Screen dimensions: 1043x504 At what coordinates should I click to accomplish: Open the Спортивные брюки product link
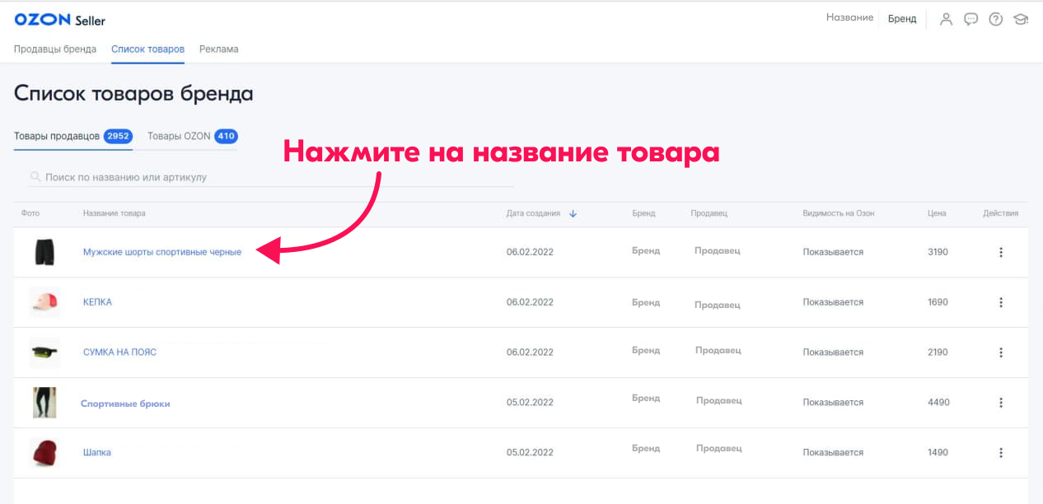tap(125, 404)
